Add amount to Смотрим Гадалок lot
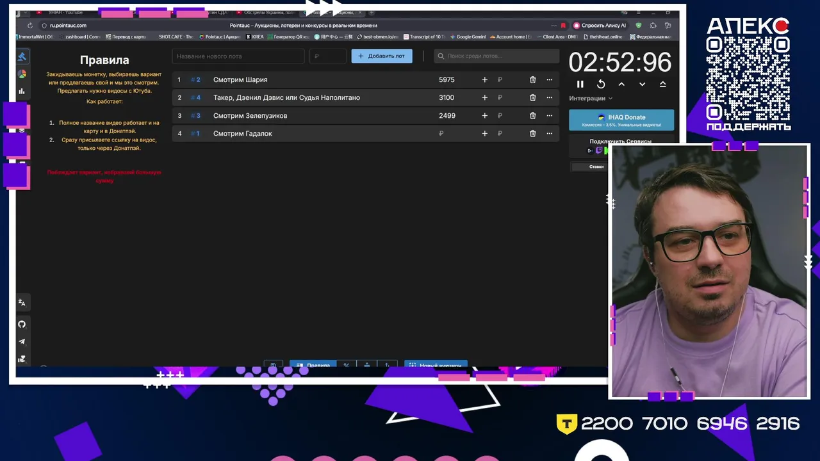 click(484, 134)
